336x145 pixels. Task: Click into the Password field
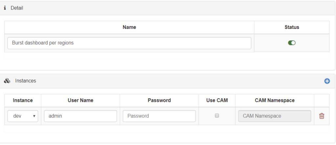(x=159, y=116)
